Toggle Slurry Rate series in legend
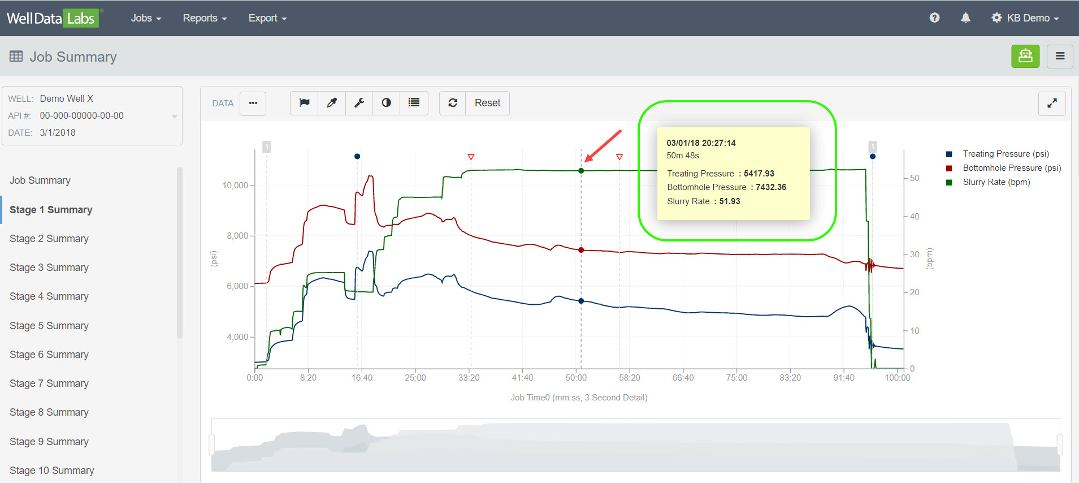Viewport: 1079px width, 483px height. click(996, 182)
